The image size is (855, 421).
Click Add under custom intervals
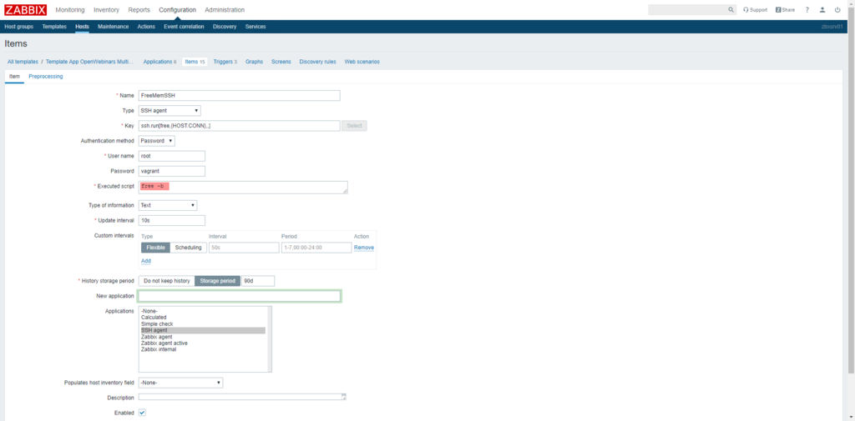pos(146,261)
